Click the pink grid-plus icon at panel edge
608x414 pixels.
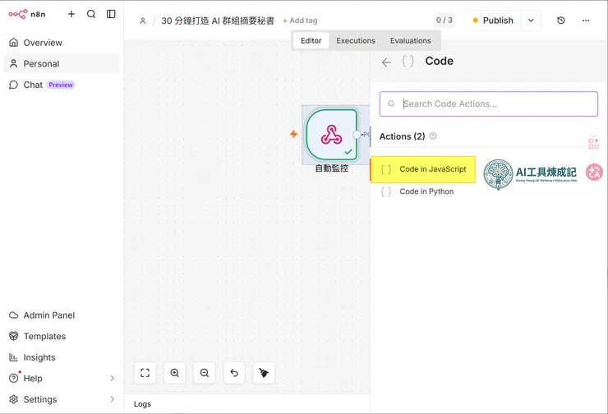pos(593,142)
